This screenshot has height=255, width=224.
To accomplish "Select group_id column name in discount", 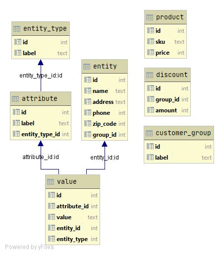I will (168, 99).
